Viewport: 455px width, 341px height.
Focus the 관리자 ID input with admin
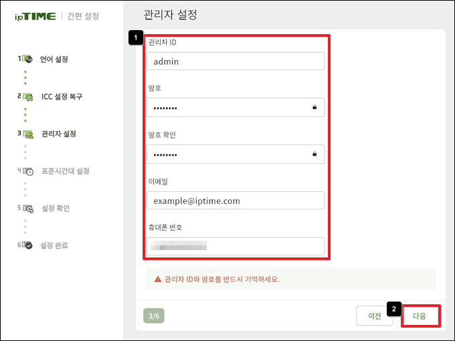click(234, 62)
